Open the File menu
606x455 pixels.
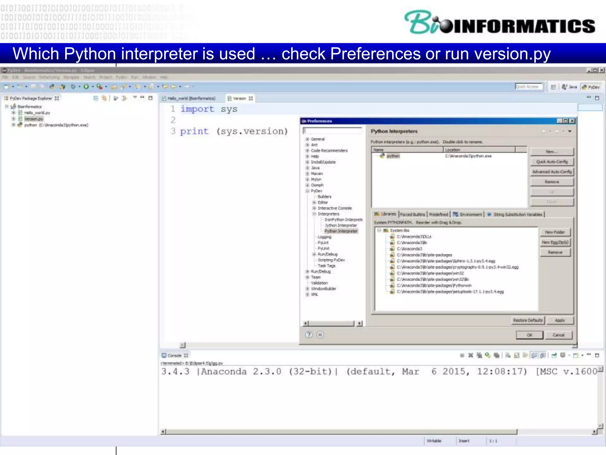[x=5, y=77]
